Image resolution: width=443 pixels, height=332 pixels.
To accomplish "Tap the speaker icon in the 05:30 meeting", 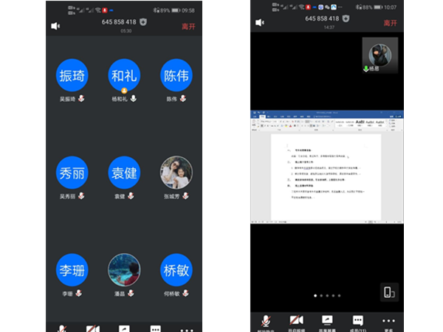I will pos(55,26).
